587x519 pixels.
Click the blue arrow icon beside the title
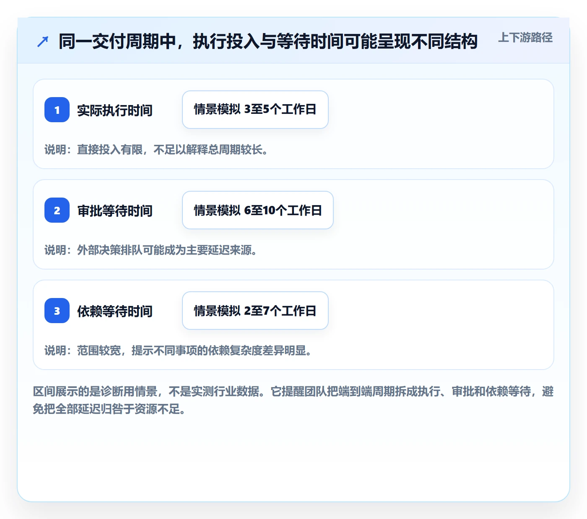[43, 41]
